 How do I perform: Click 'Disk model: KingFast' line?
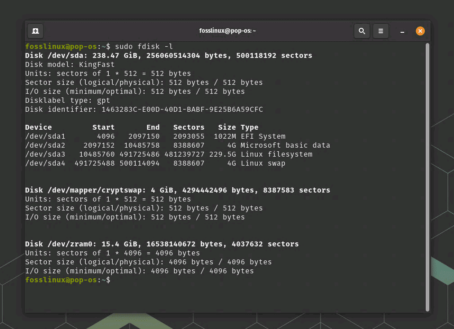(70, 64)
